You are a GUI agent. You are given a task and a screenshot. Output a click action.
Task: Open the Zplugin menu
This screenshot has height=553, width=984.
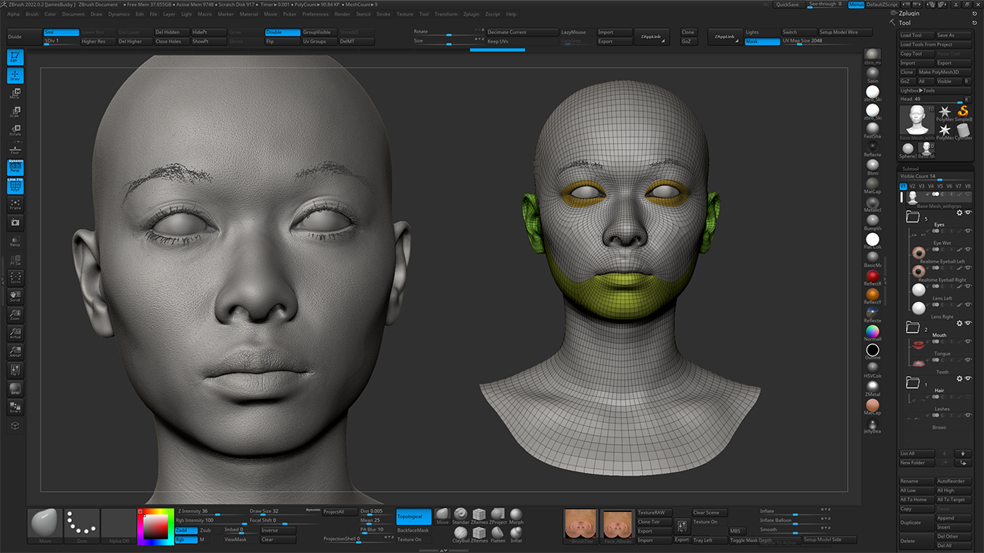pos(471,14)
